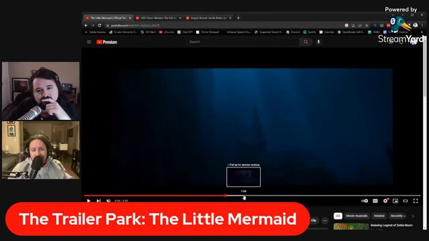
Task: Click the Clip button
Action: pyautogui.click(x=314, y=220)
